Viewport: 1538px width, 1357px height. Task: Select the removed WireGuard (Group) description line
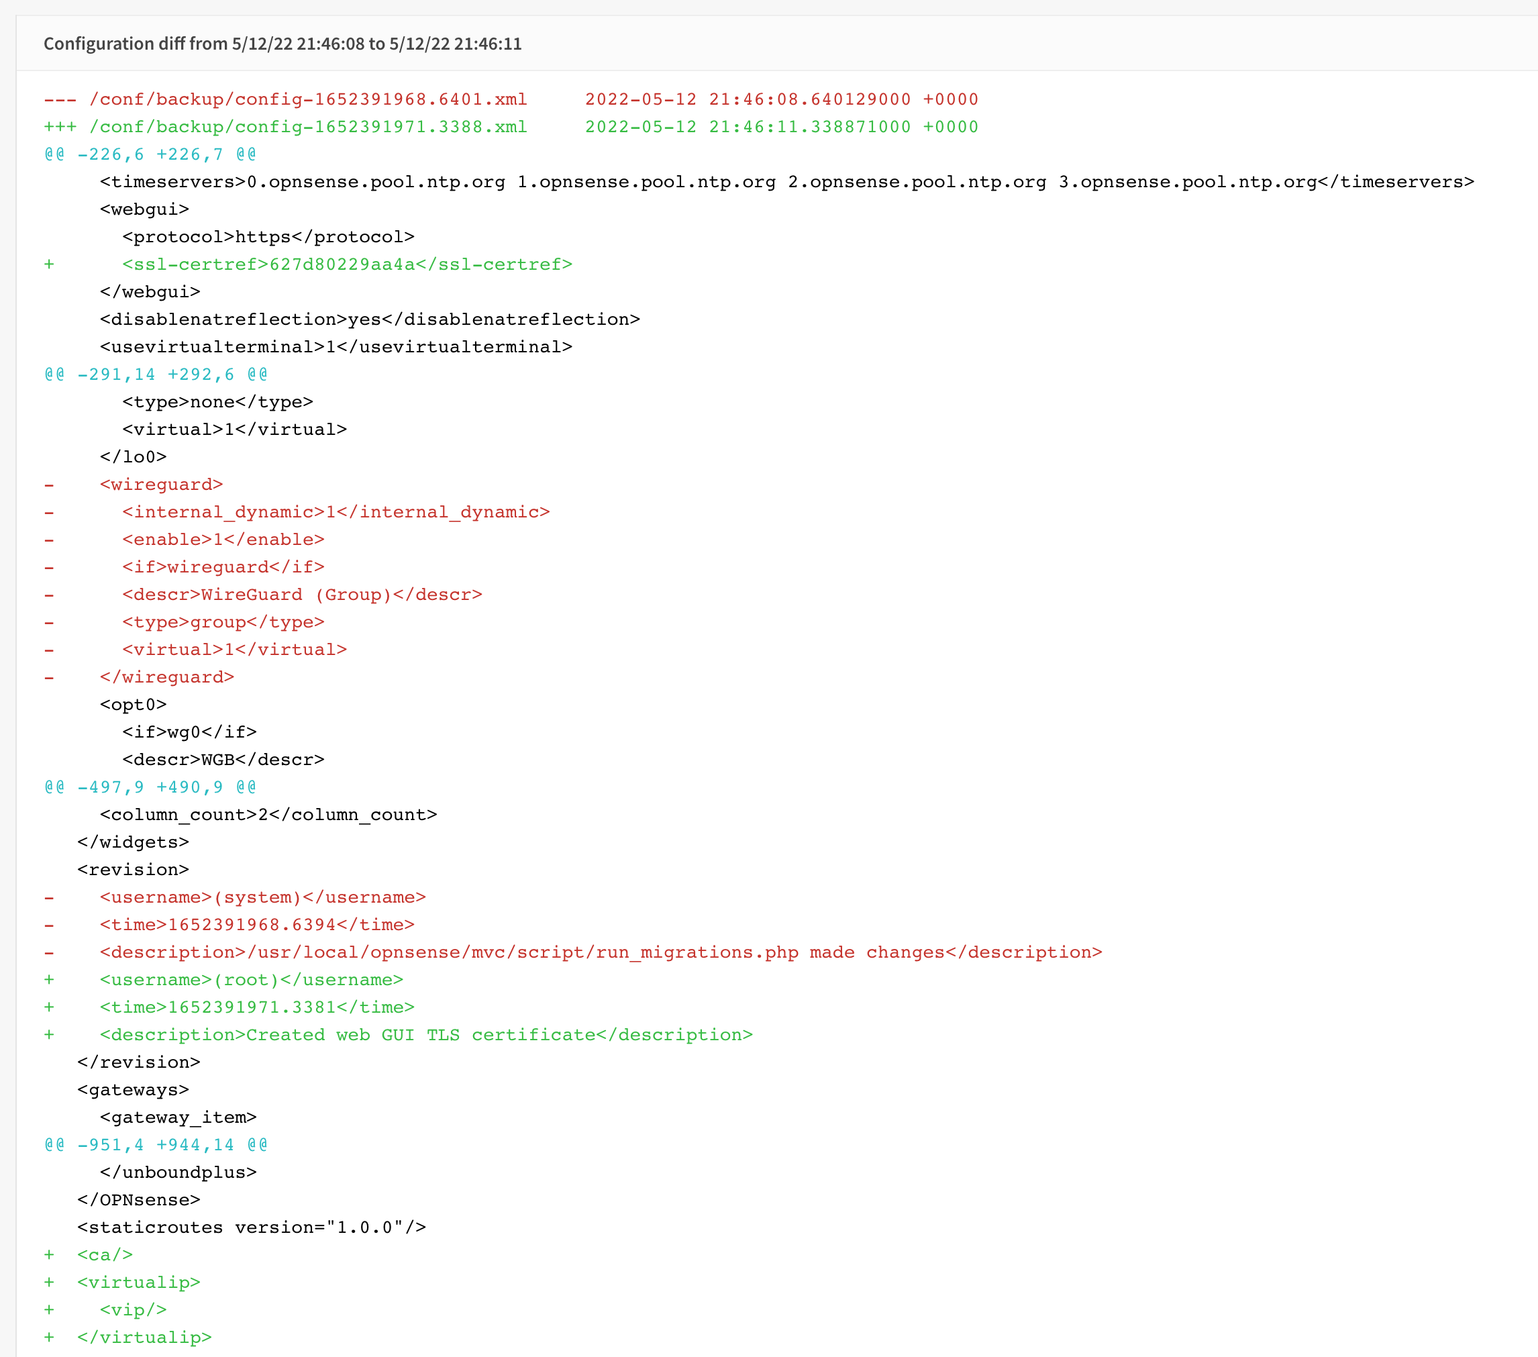(x=301, y=594)
